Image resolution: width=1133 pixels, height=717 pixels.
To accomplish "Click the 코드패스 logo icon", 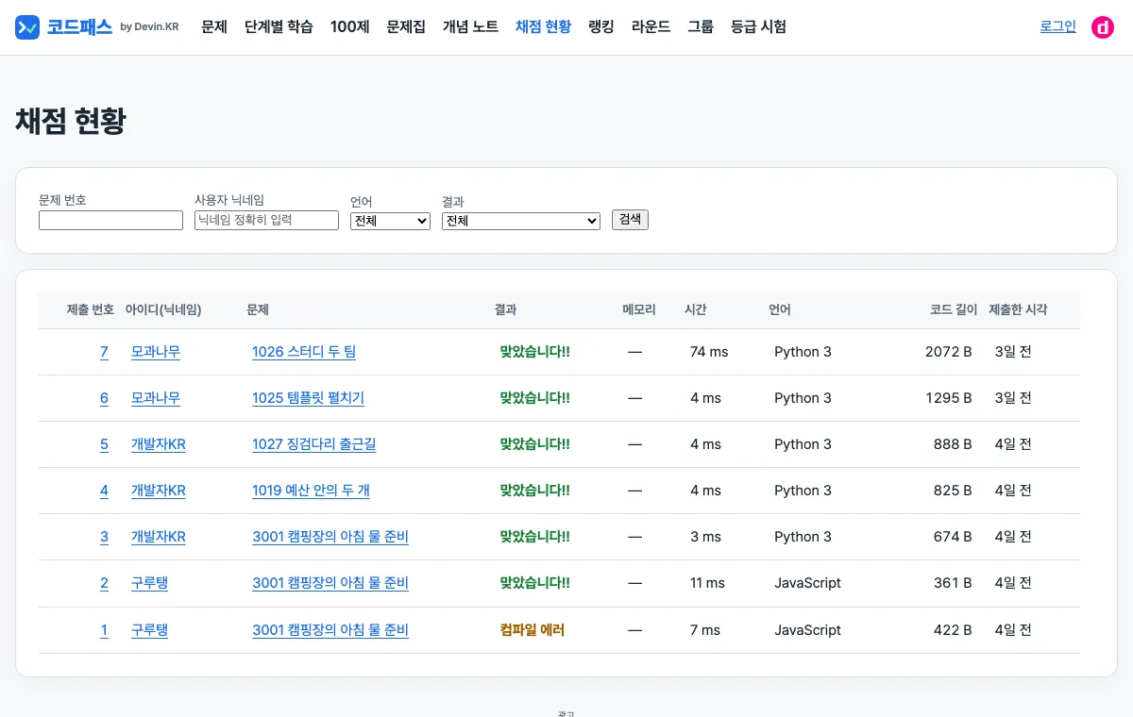I will click(x=27, y=27).
